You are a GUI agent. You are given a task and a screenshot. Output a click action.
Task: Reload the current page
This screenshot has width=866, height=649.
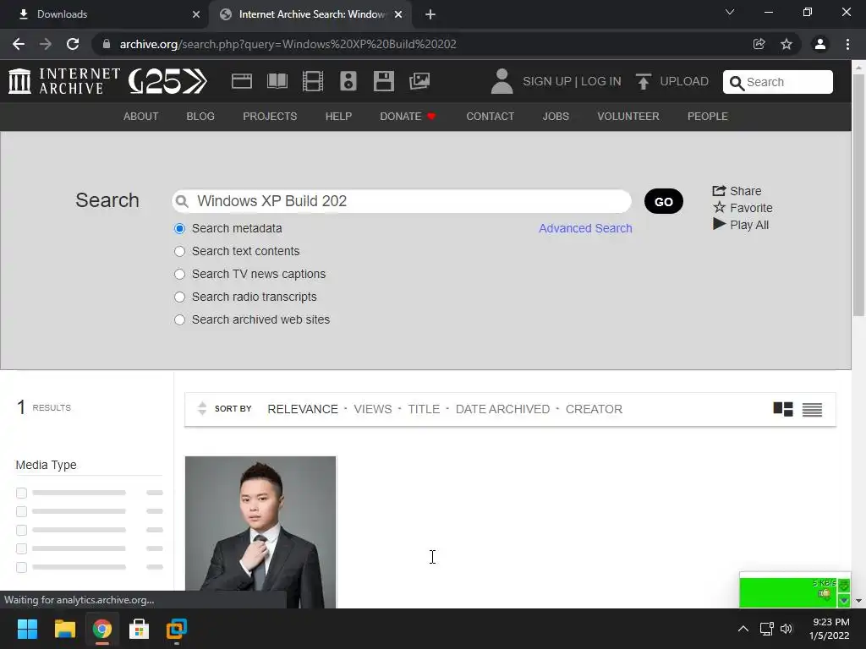73,44
